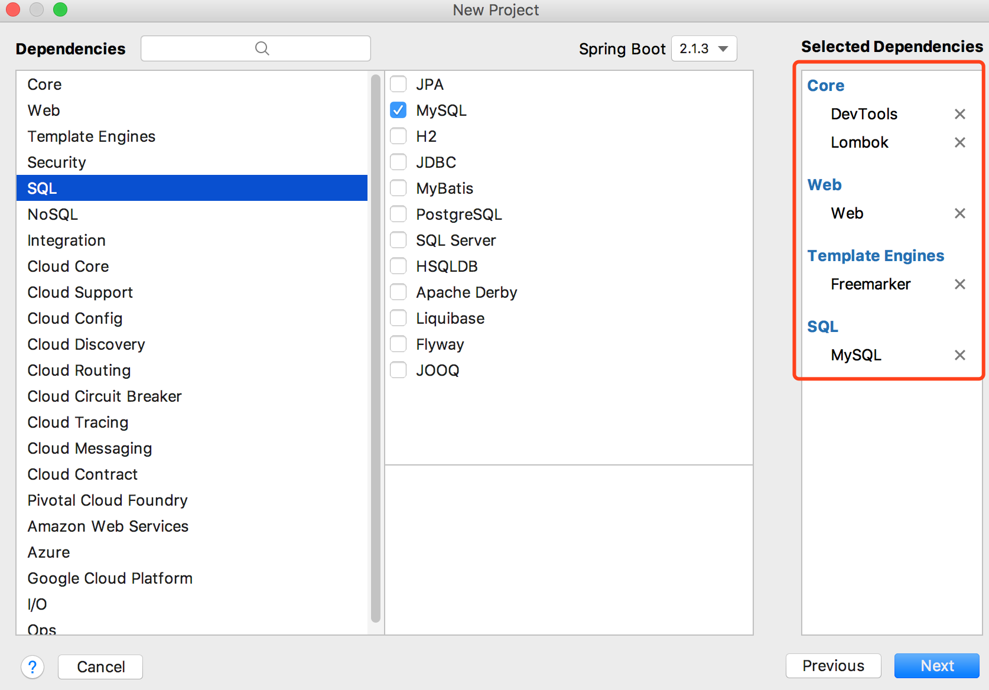Open the help question mark button
This screenshot has width=989, height=690.
(32, 667)
